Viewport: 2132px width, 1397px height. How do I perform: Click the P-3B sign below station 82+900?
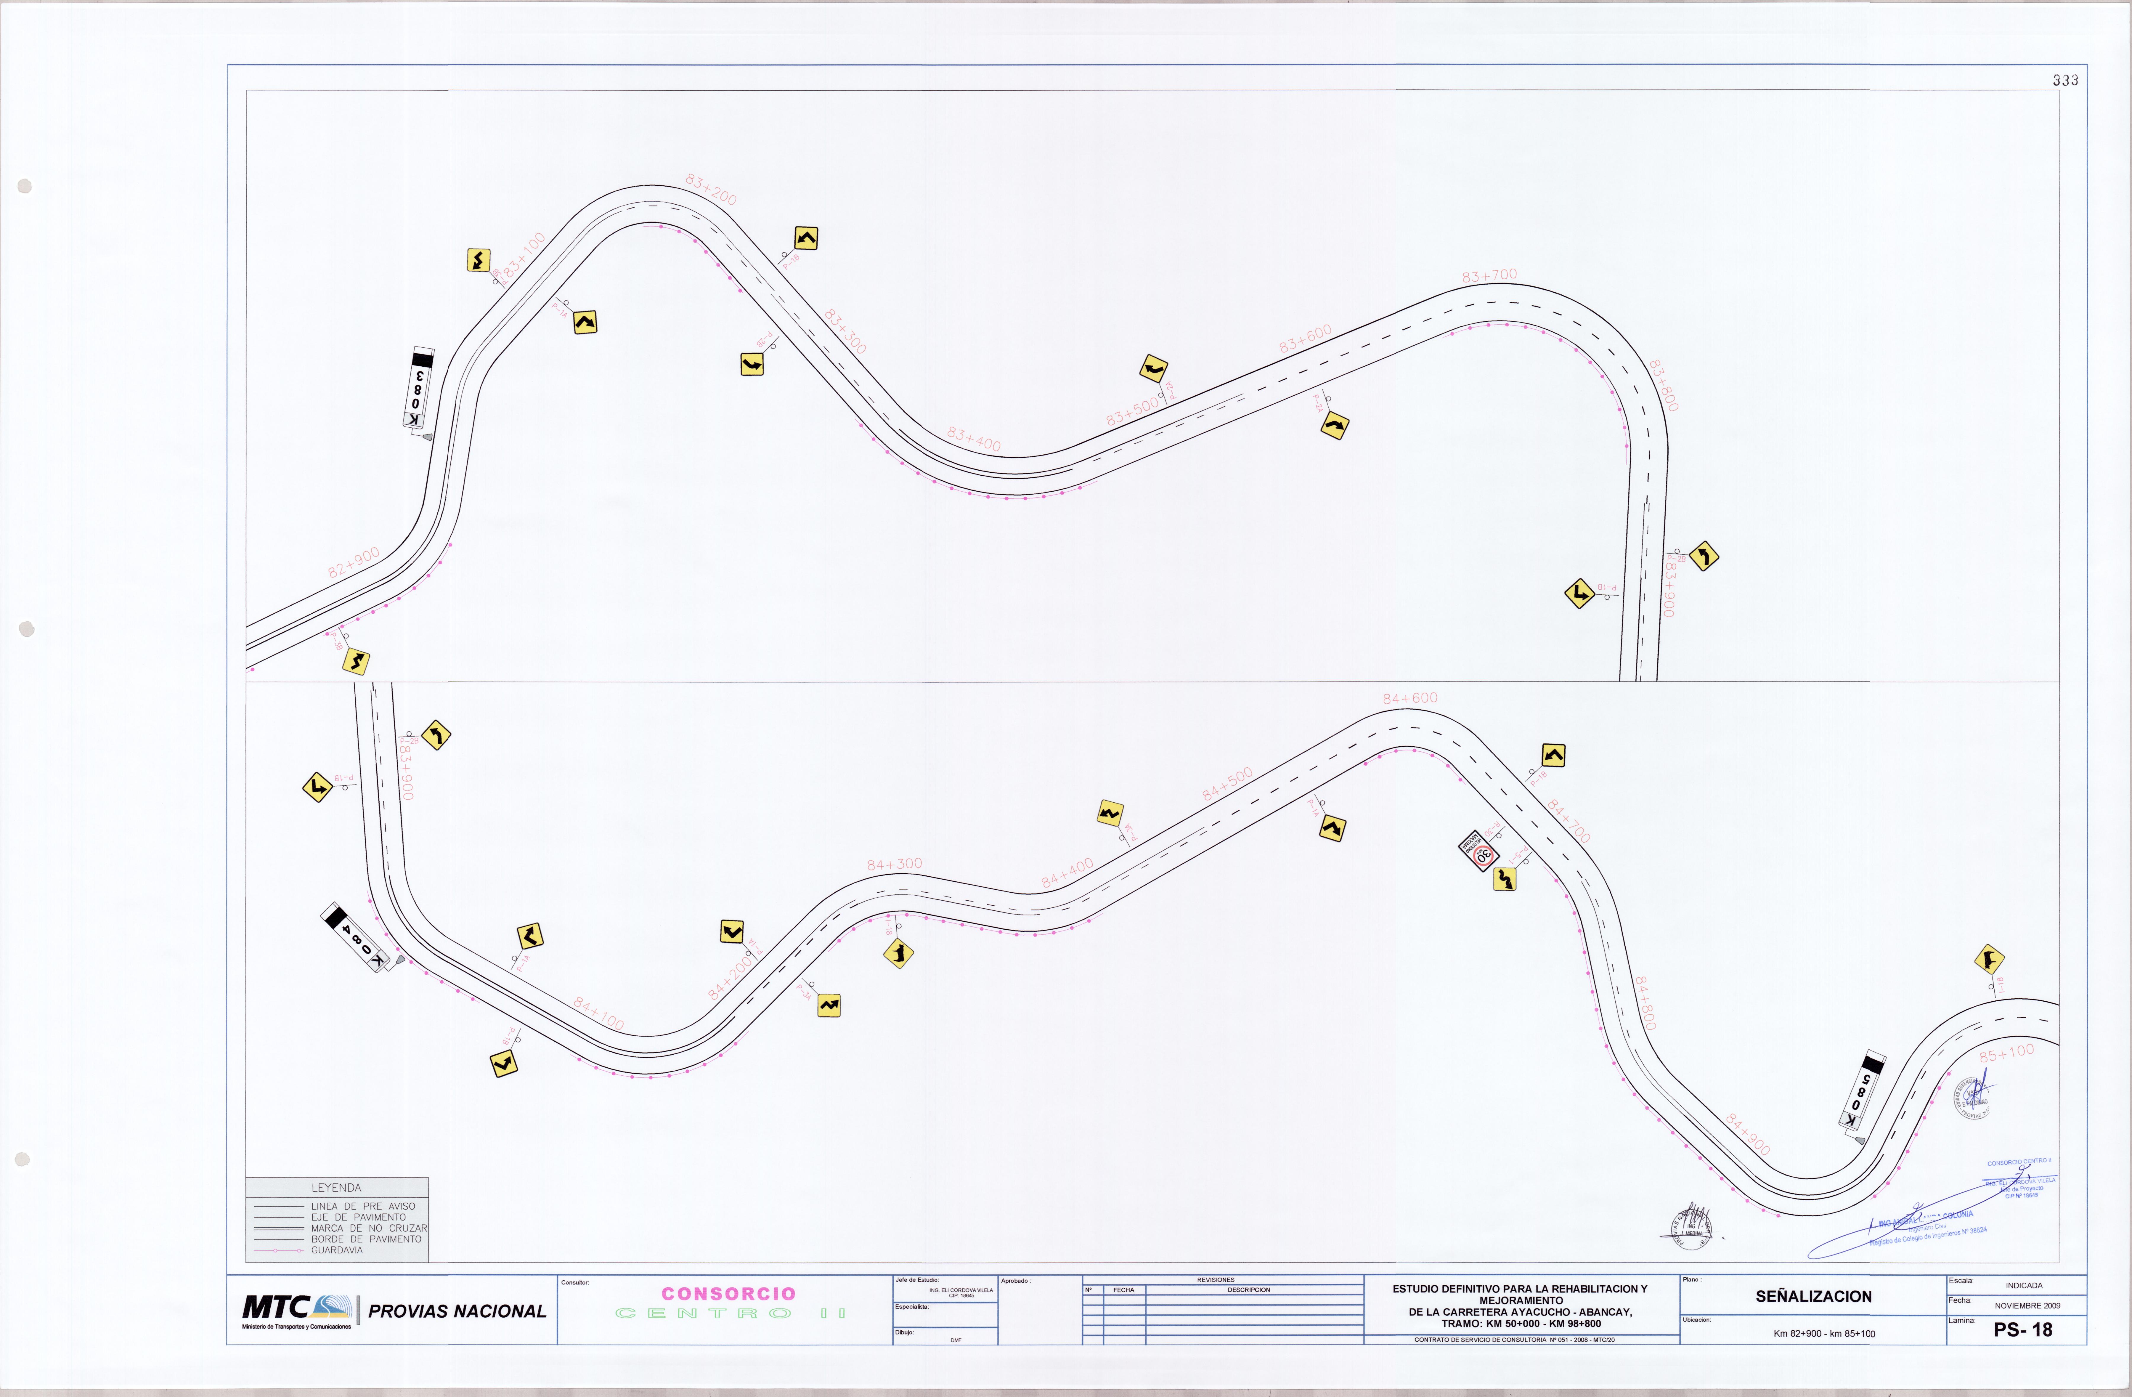click(x=357, y=661)
